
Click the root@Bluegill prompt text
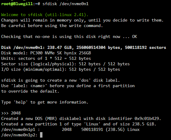pyautogui.click(x=17, y=4)
